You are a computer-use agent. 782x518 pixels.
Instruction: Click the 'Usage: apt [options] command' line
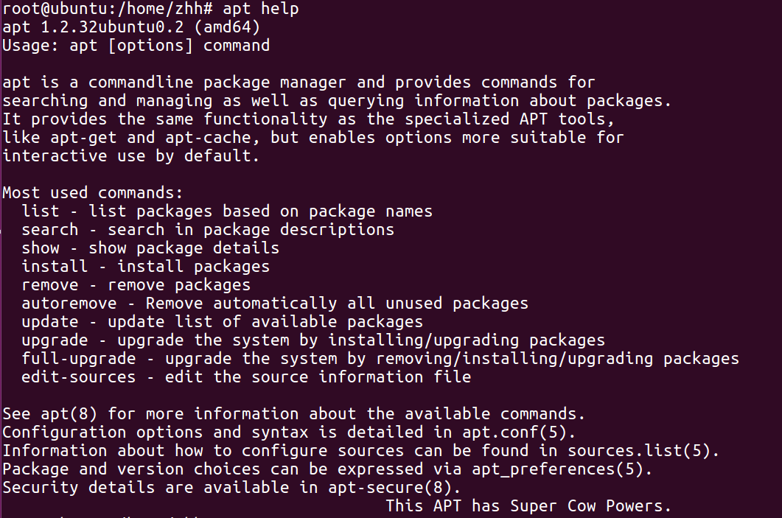point(136,46)
